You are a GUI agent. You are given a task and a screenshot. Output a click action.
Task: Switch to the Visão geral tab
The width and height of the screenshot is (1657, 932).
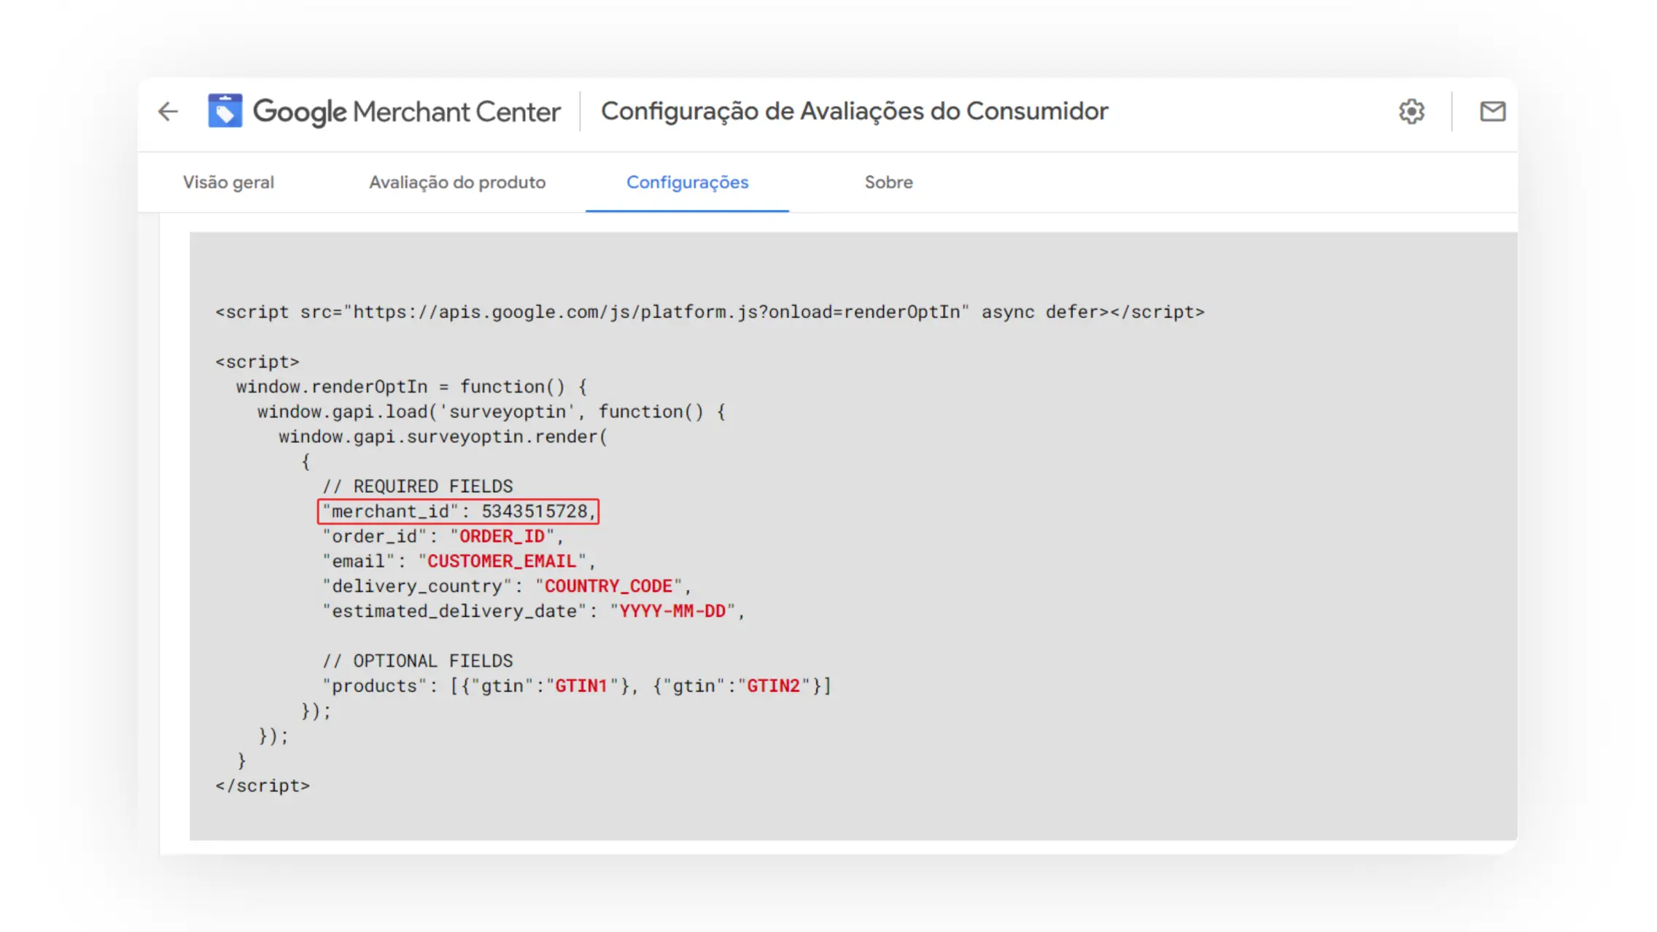pyautogui.click(x=228, y=182)
